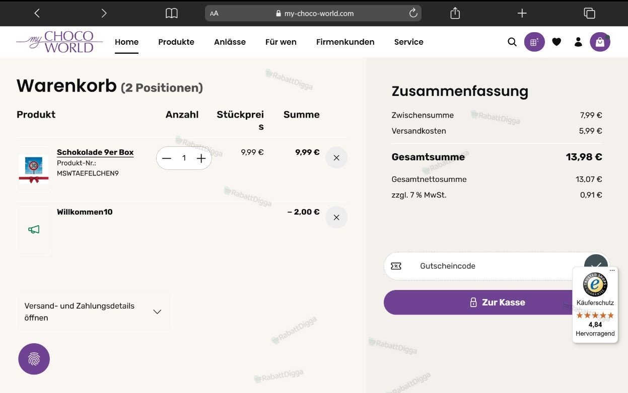This screenshot has width=628, height=393.
Task: Open the Service menu
Action: tap(409, 42)
